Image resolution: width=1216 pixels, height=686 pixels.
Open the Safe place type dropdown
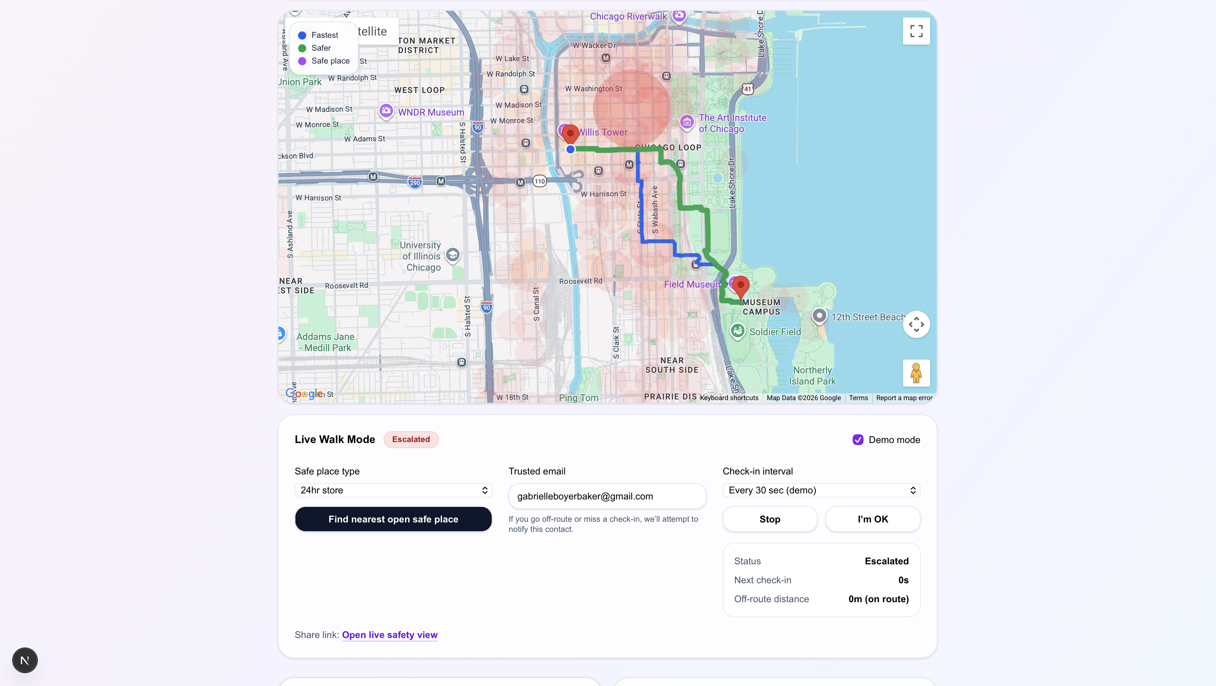pyautogui.click(x=393, y=490)
